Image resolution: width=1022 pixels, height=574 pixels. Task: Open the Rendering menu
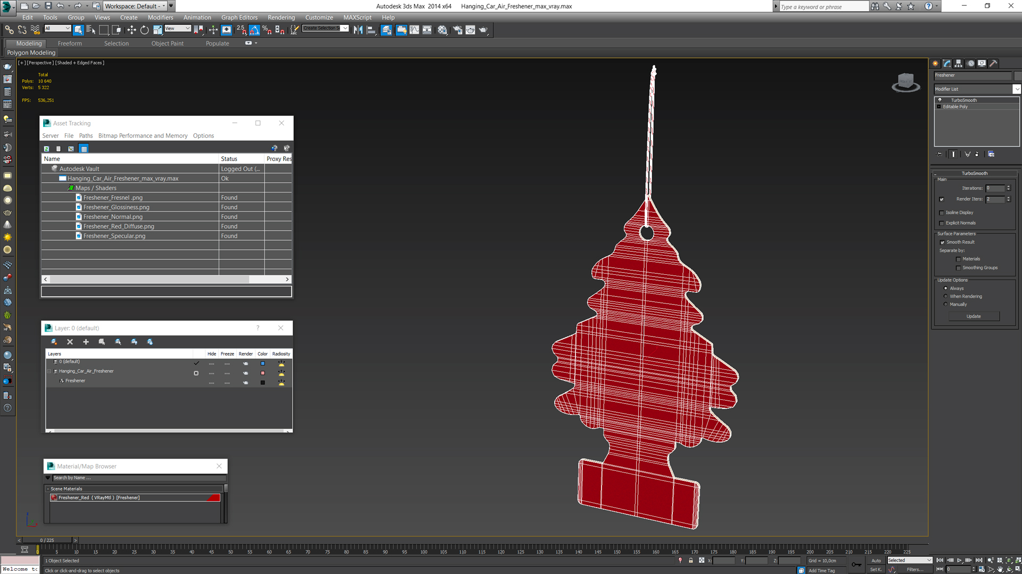tap(281, 18)
